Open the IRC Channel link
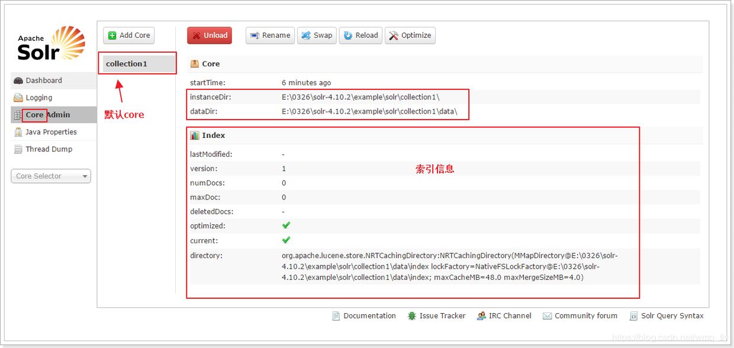The image size is (734, 348). coord(504,316)
